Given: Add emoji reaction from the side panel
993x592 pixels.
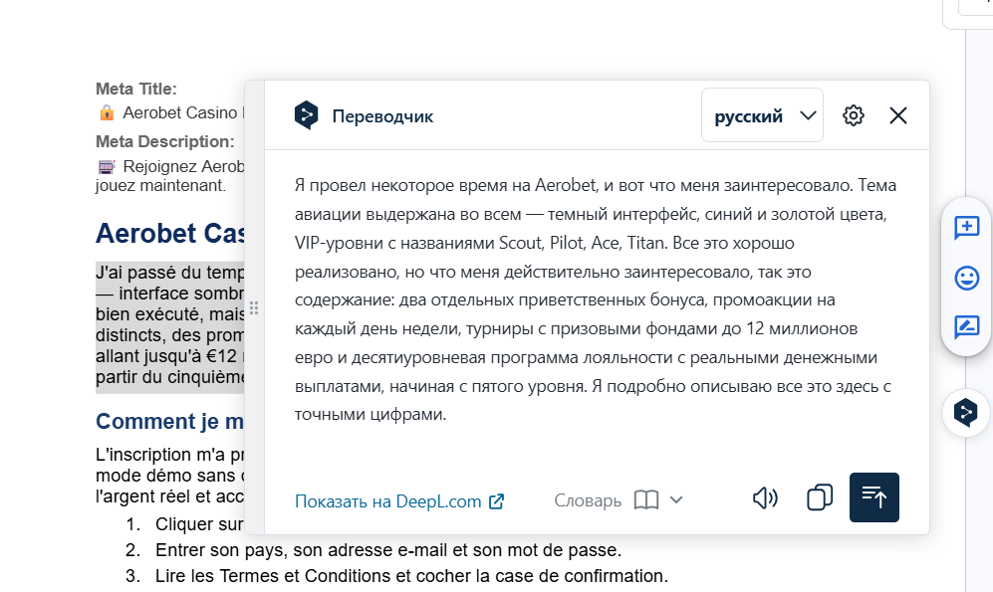Looking at the screenshot, I should (966, 279).
